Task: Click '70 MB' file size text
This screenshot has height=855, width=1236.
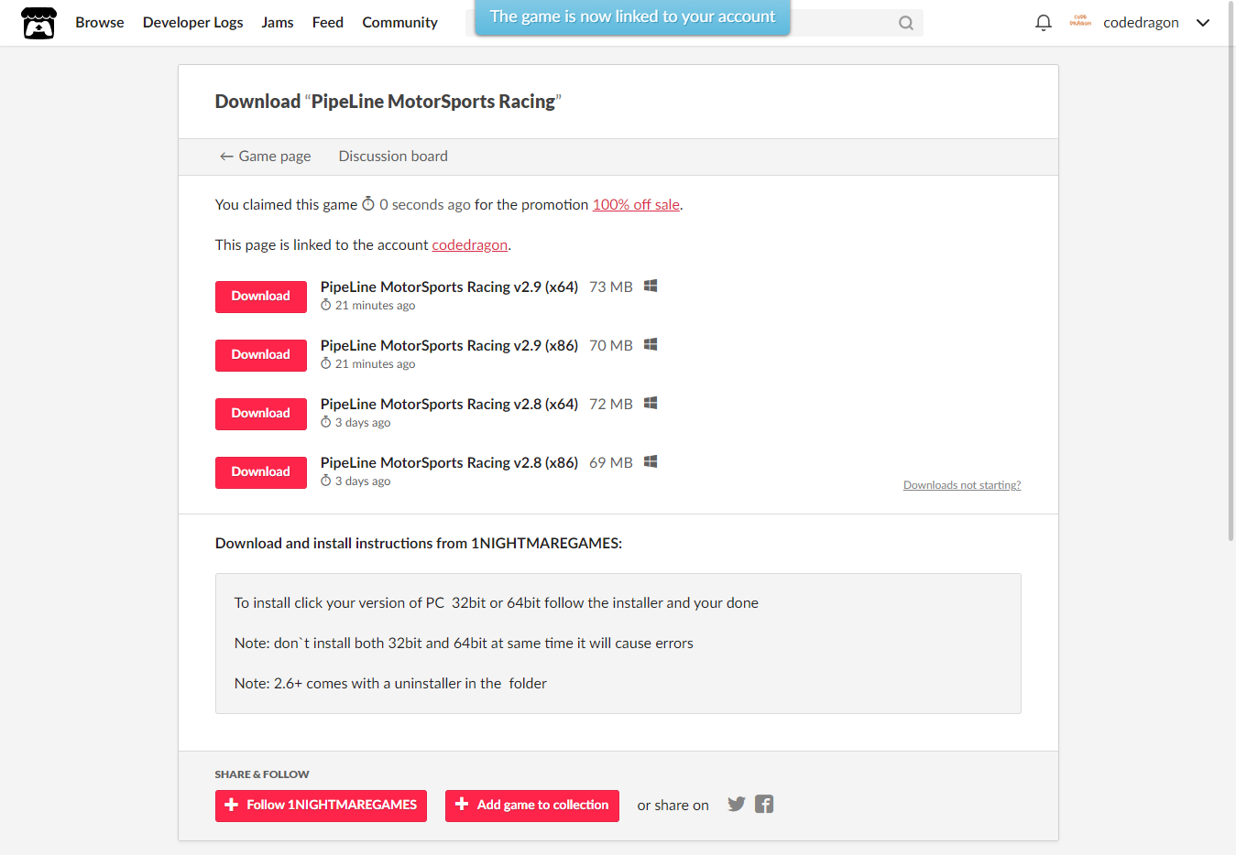Action: pyautogui.click(x=611, y=345)
